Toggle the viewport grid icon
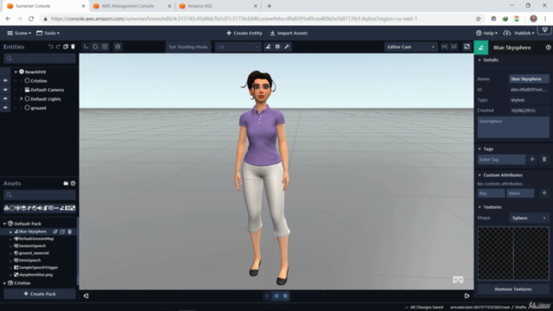 click(277, 47)
